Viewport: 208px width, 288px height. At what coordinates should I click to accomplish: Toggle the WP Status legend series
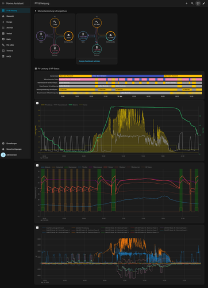coord(147,167)
